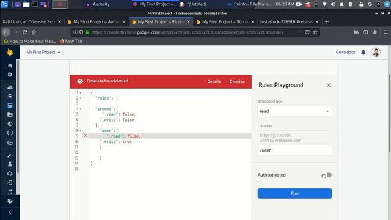This screenshot has width=391, height=220.
Task: Open Firebase home logo in sidebar
Action: (10, 52)
